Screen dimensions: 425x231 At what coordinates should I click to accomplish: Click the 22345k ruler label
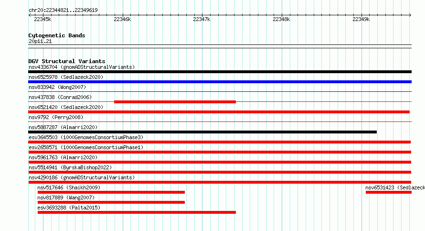click(42, 19)
